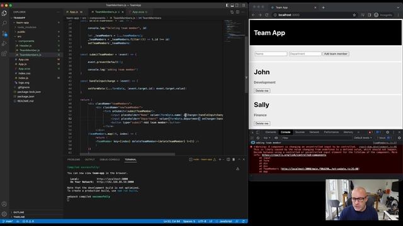Close the TeamMembers.js editor tab

(123, 12)
